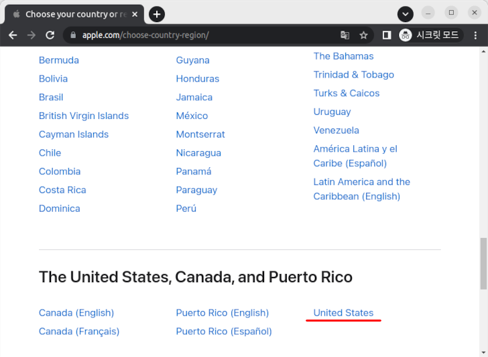The image size is (488, 357).
Task: Open a new browser tab
Action: tap(157, 14)
